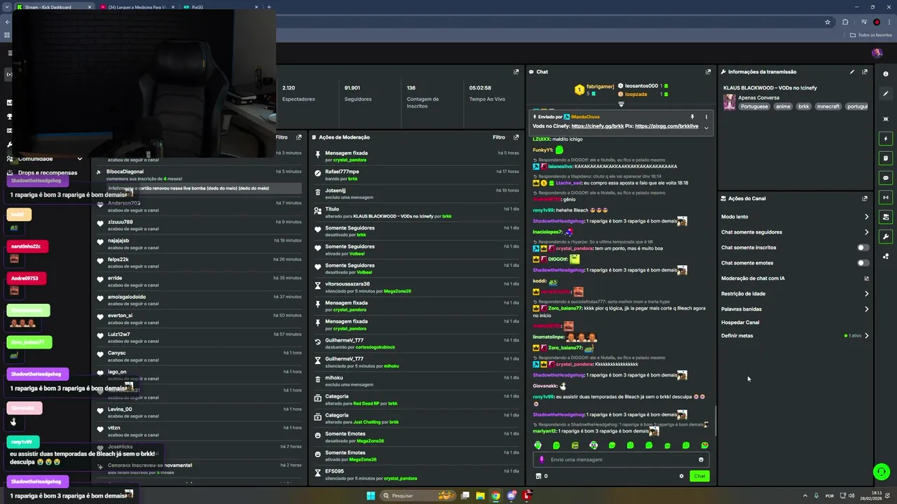Click the chat bubble sidebar icon

coord(886,178)
